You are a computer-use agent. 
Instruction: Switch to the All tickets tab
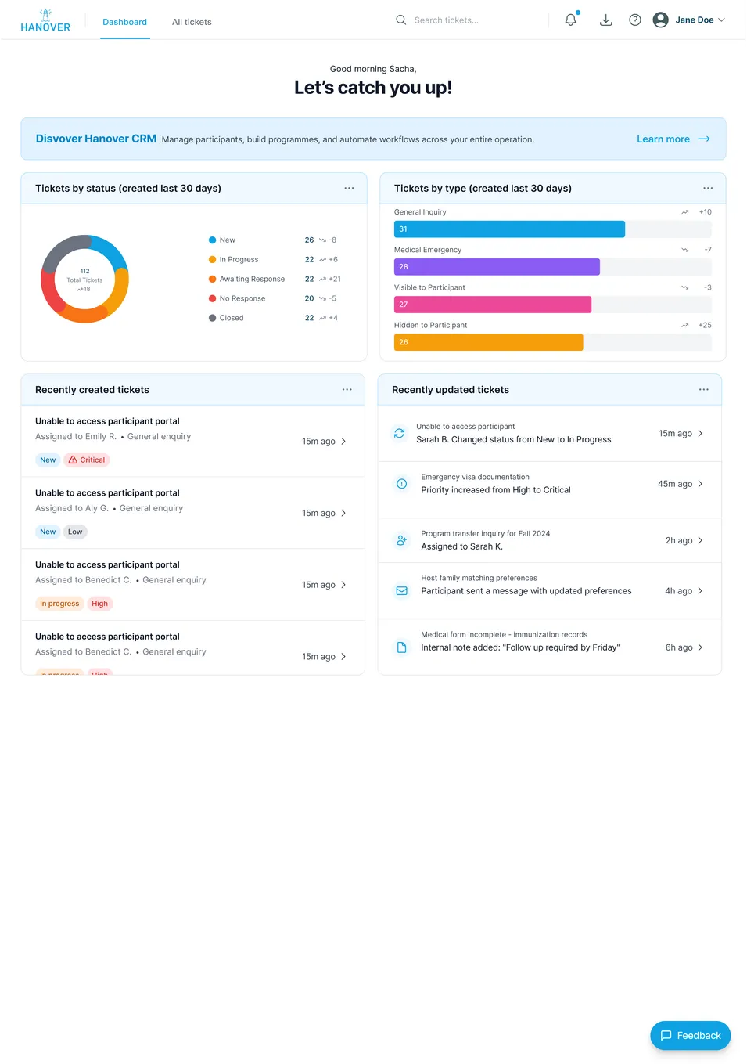pos(192,22)
